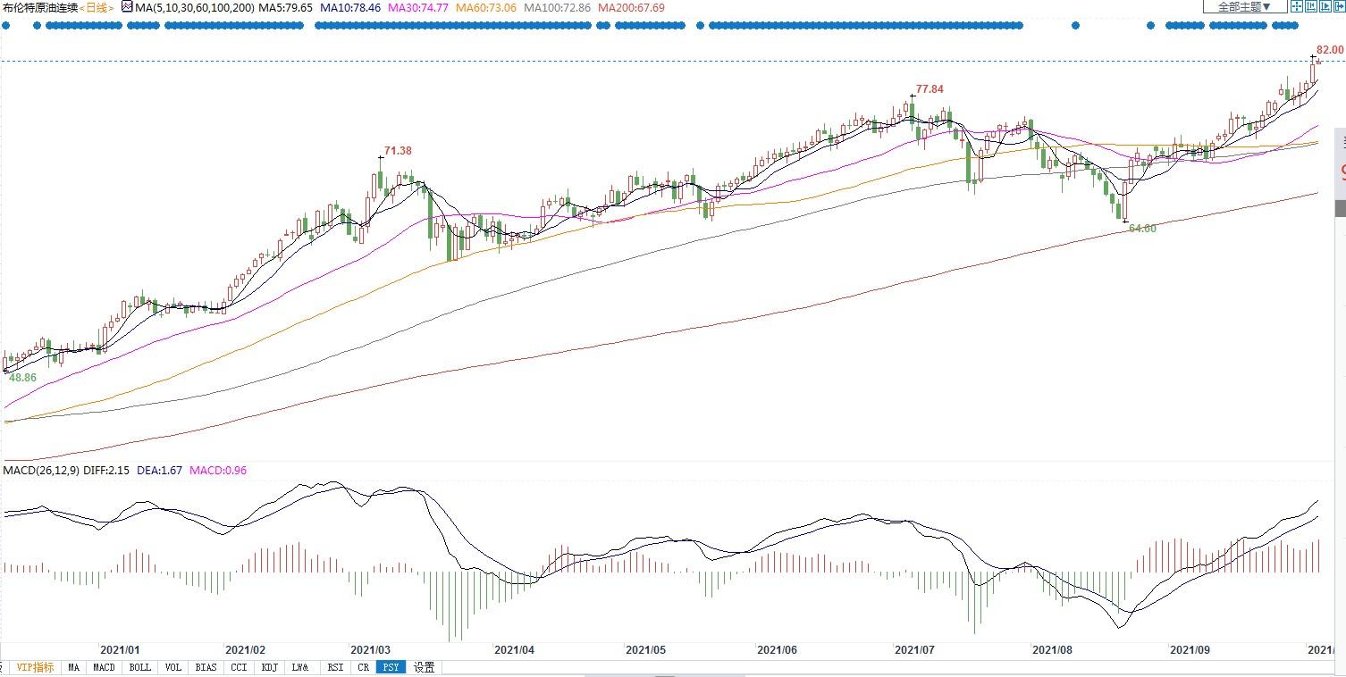Open the 全部主题 dropdown
Image resolution: width=1346 pixels, height=677 pixels.
(x=1245, y=6)
